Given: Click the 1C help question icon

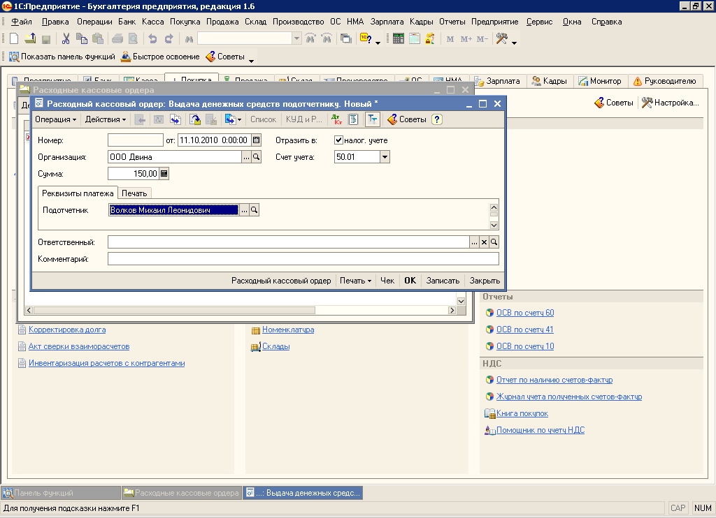Looking at the screenshot, I should [x=366, y=39].
